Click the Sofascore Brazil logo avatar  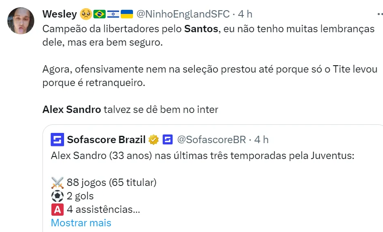coord(57,140)
